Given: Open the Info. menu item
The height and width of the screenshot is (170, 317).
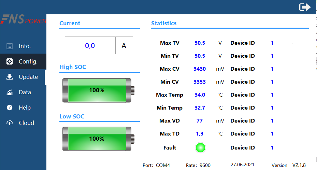Looking at the screenshot, I should (x=25, y=46).
